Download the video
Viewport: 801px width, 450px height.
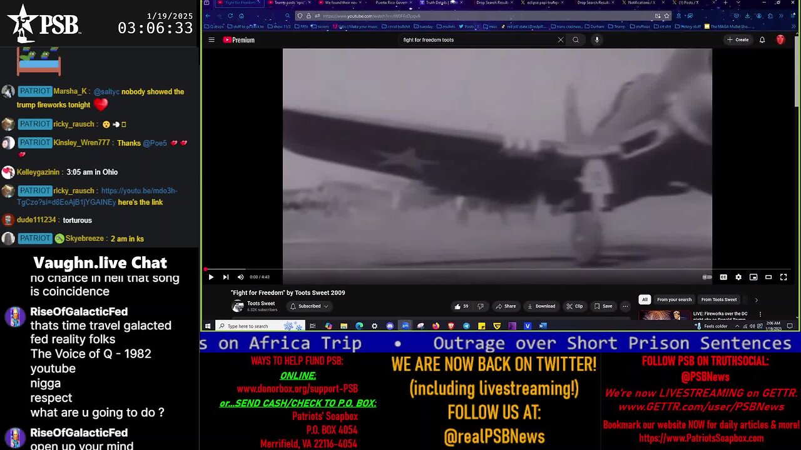541,306
